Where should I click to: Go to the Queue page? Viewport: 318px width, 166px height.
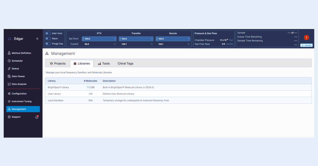coord(23,69)
